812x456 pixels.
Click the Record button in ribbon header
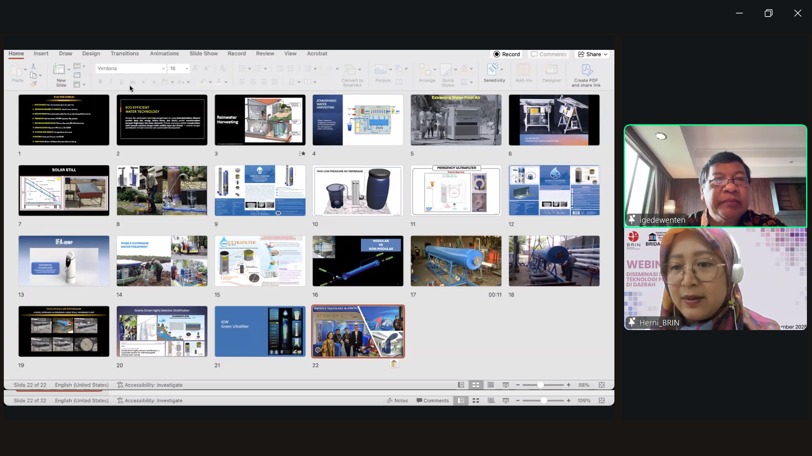[507, 54]
